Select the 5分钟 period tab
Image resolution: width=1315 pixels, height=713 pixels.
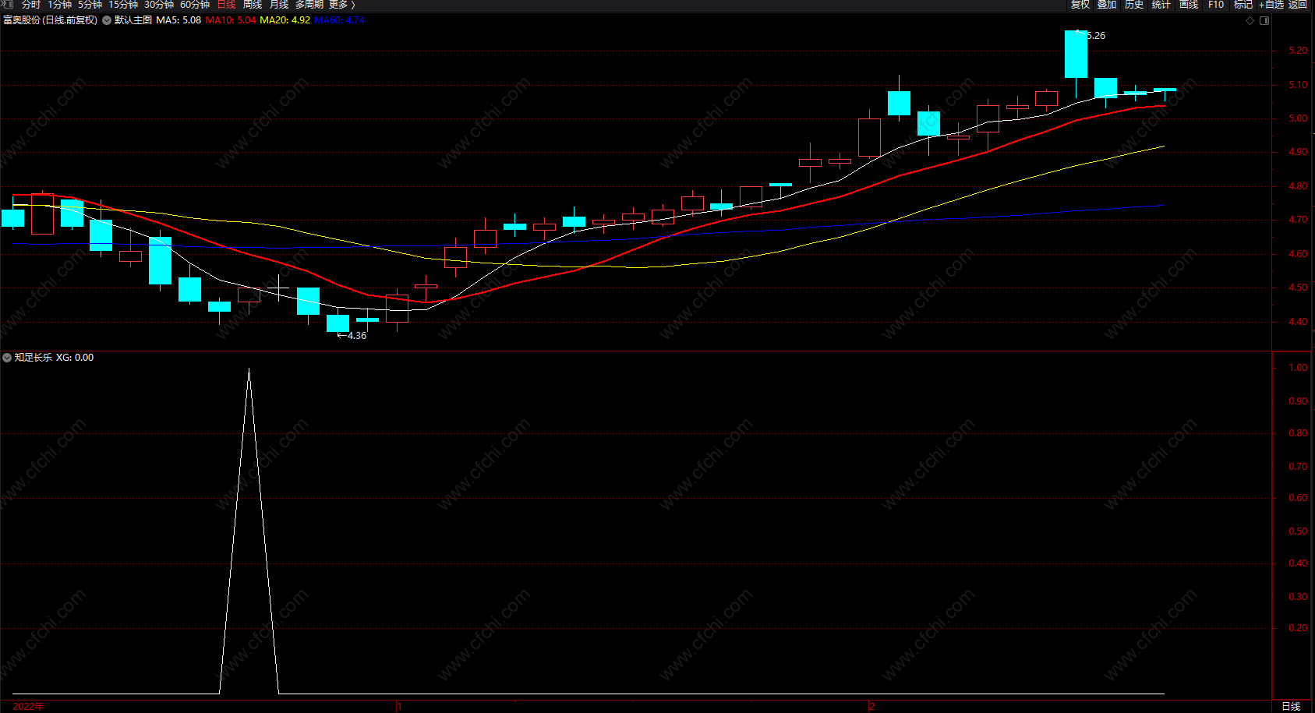(x=90, y=5)
